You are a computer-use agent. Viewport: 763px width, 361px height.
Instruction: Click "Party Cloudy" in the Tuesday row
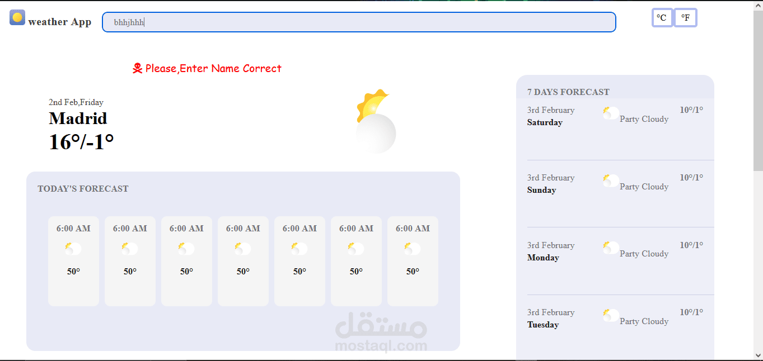[x=644, y=321]
